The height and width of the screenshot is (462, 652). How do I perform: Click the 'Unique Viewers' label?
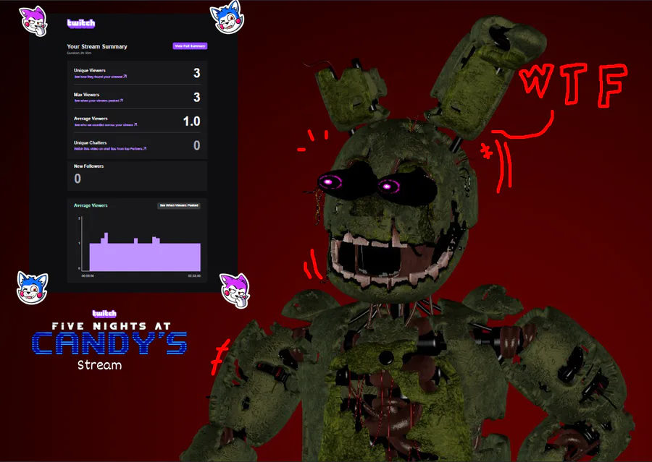(x=90, y=71)
